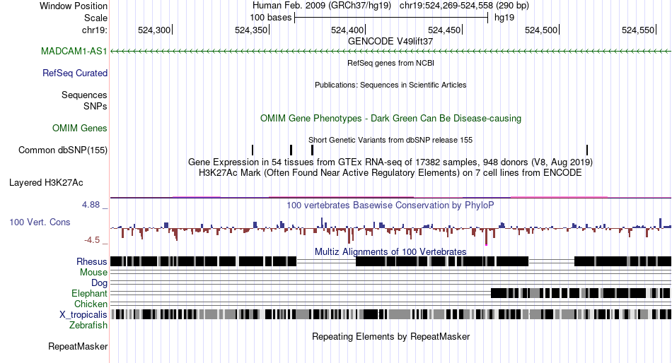This screenshot has width=672, height=363.
Task: Select the OMIM Genes track label
Action: point(80,128)
